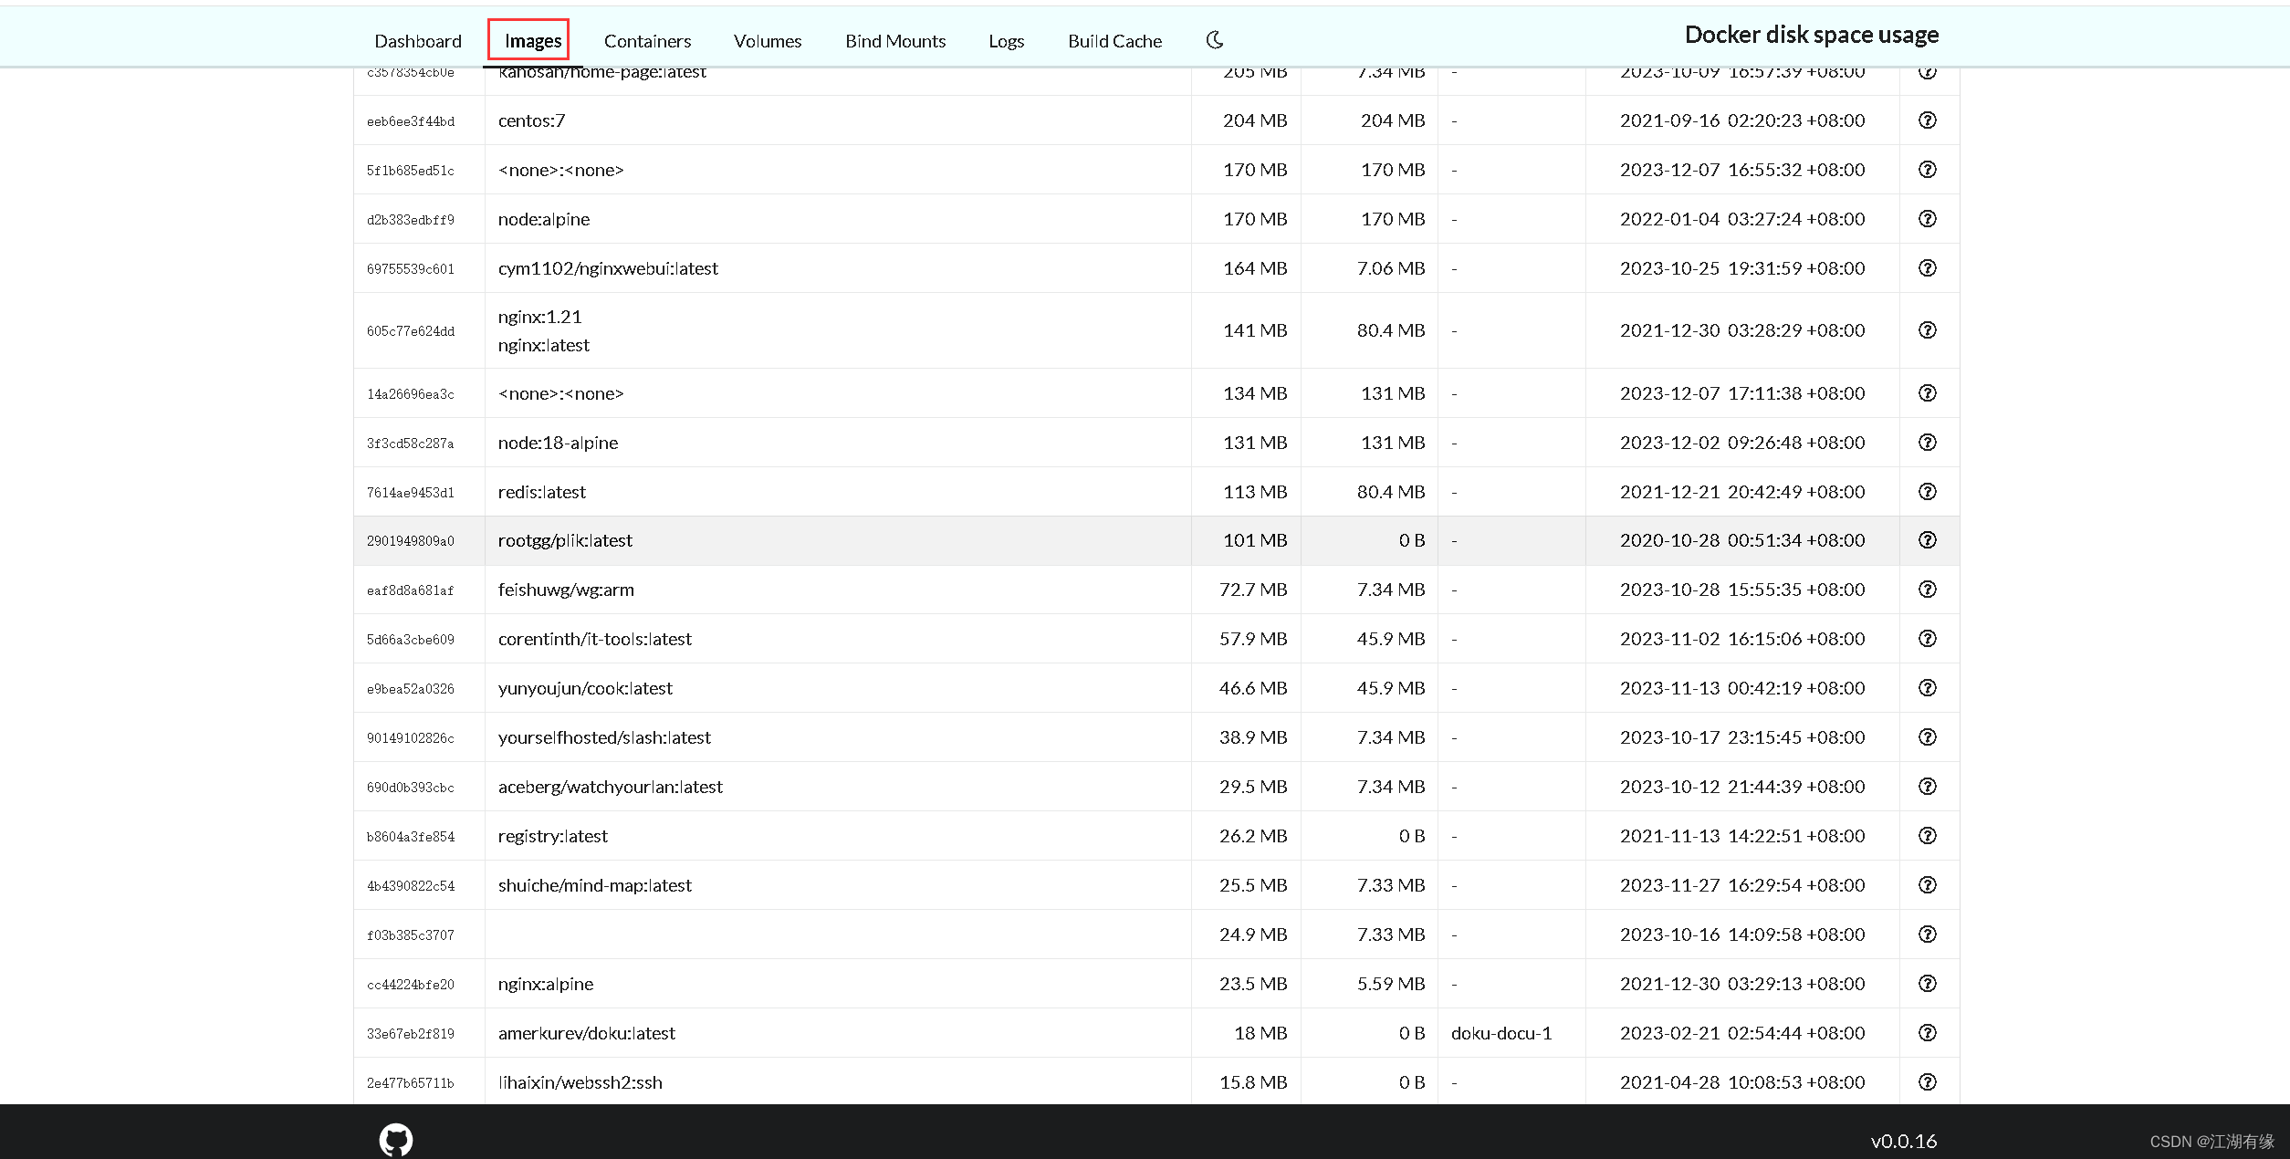2290x1159 pixels.
Task: Click help icon for rootgg/plik:latest row
Action: (1927, 540)
